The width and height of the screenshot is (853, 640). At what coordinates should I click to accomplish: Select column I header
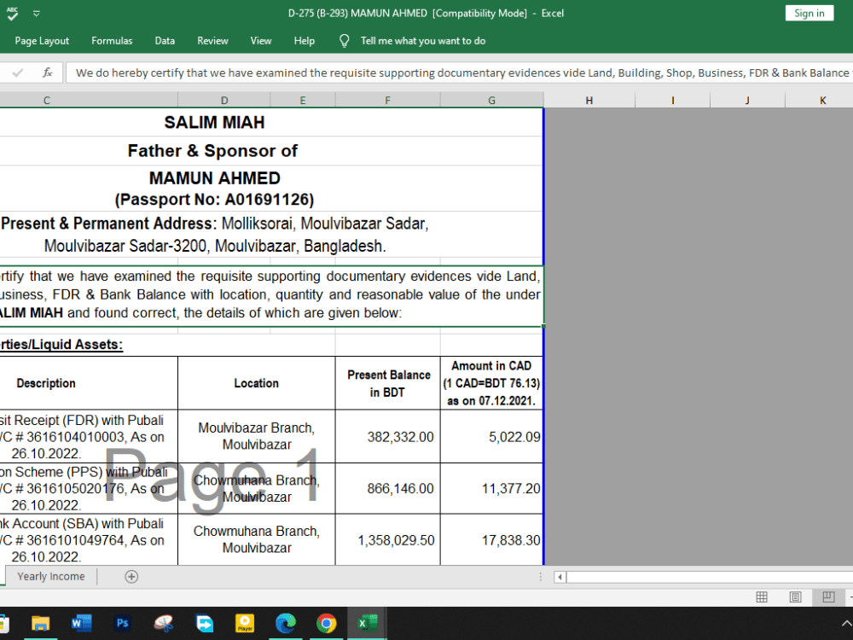[672, 100]
